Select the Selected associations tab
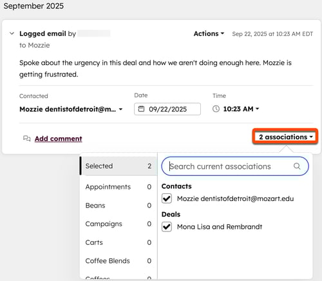 118,166
